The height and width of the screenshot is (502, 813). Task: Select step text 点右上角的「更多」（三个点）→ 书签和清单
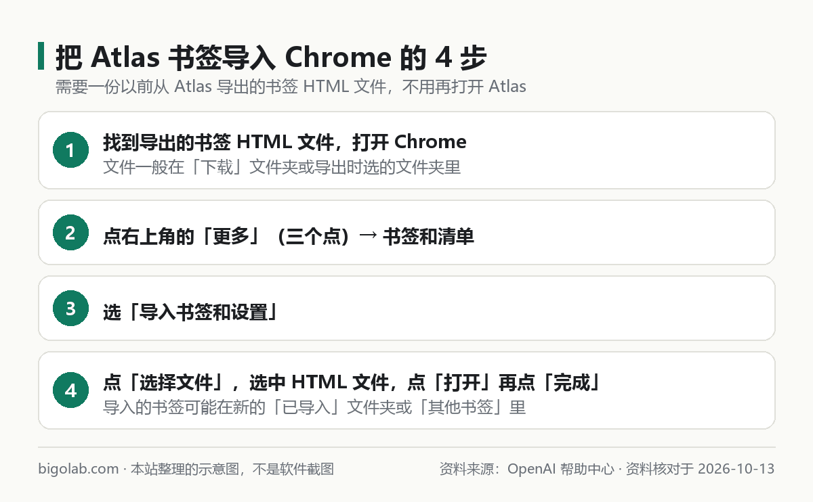tap(289, 237)
